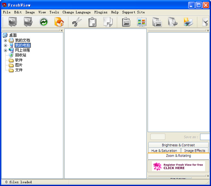The width and height of the screenshot is (211, 186).
Task: Select 我的文档 label in the tree
Action: (23, 40)
